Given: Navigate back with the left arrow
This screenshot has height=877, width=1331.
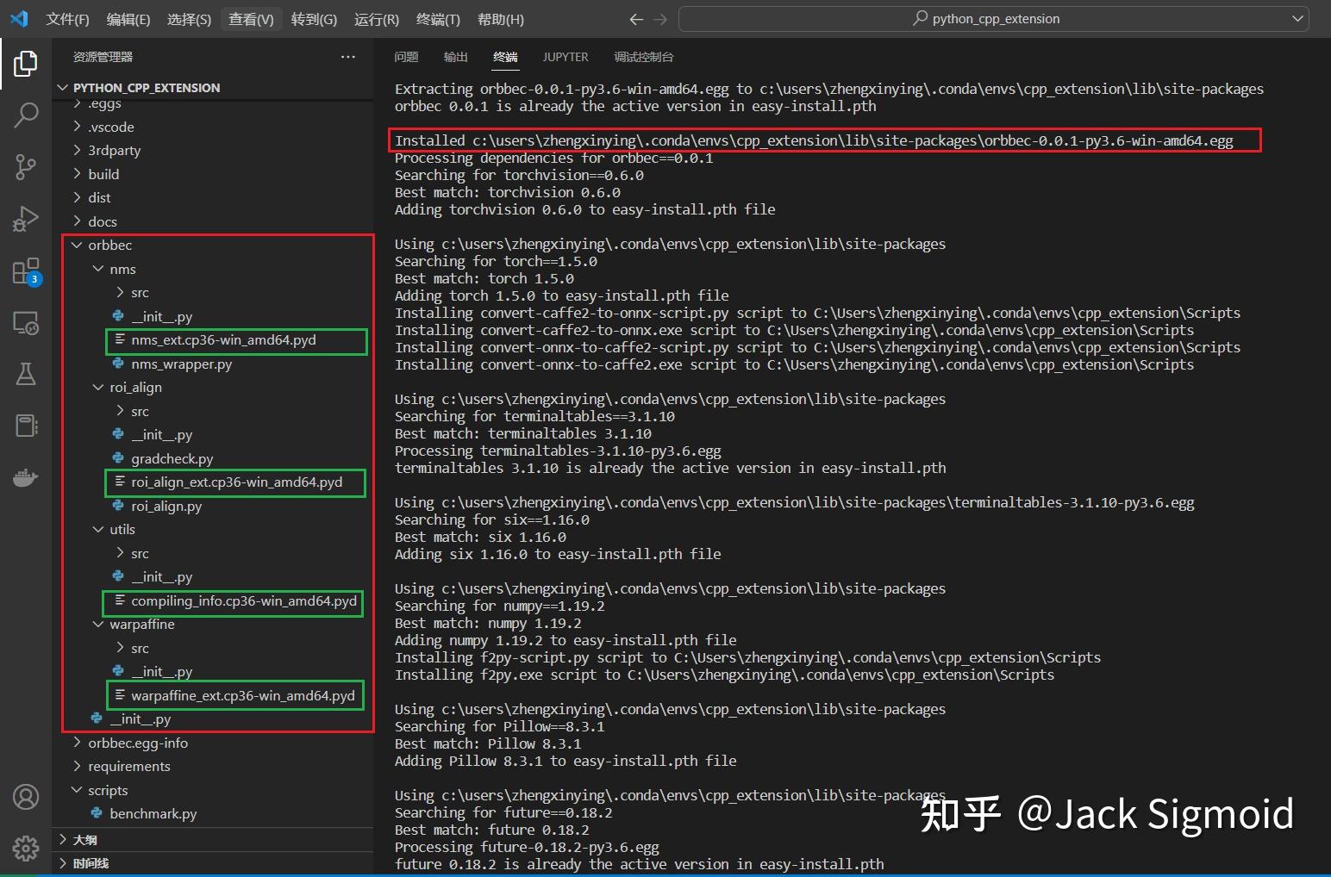Looking at the screenshot, I should click(635, 18).
